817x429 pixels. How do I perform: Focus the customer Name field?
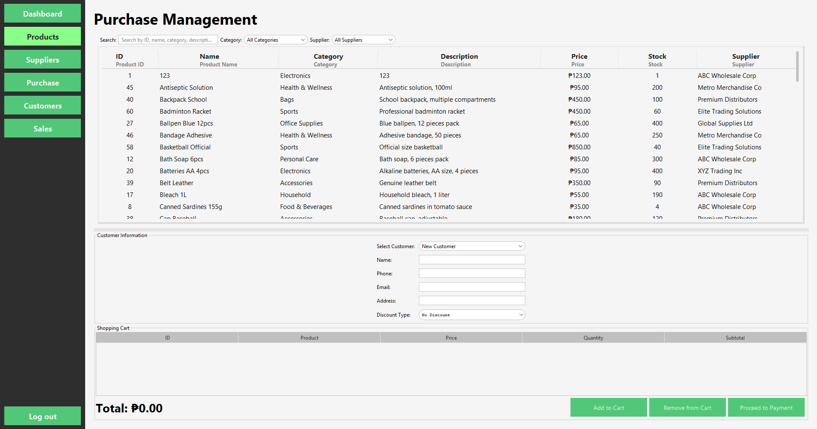[472, 260]
